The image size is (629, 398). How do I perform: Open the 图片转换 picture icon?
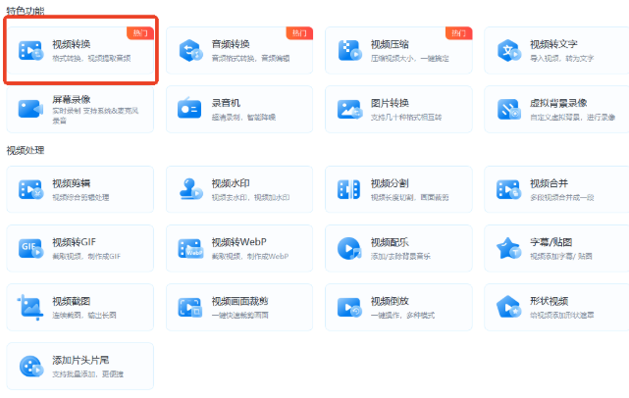(x=349, y=110)
